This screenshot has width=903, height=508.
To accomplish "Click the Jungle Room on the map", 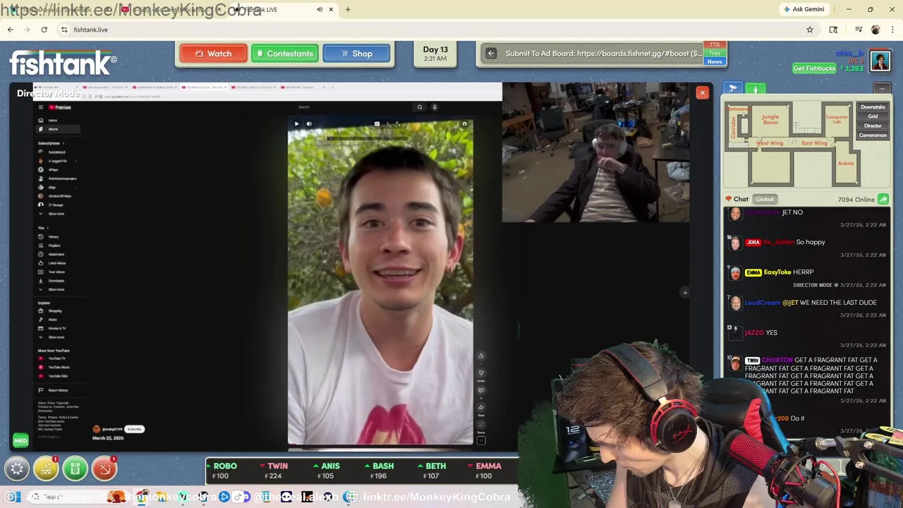I will click(770, 120).
